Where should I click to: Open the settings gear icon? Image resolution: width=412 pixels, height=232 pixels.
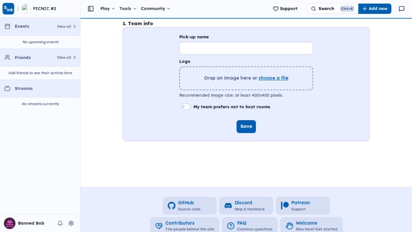[71, 223]
